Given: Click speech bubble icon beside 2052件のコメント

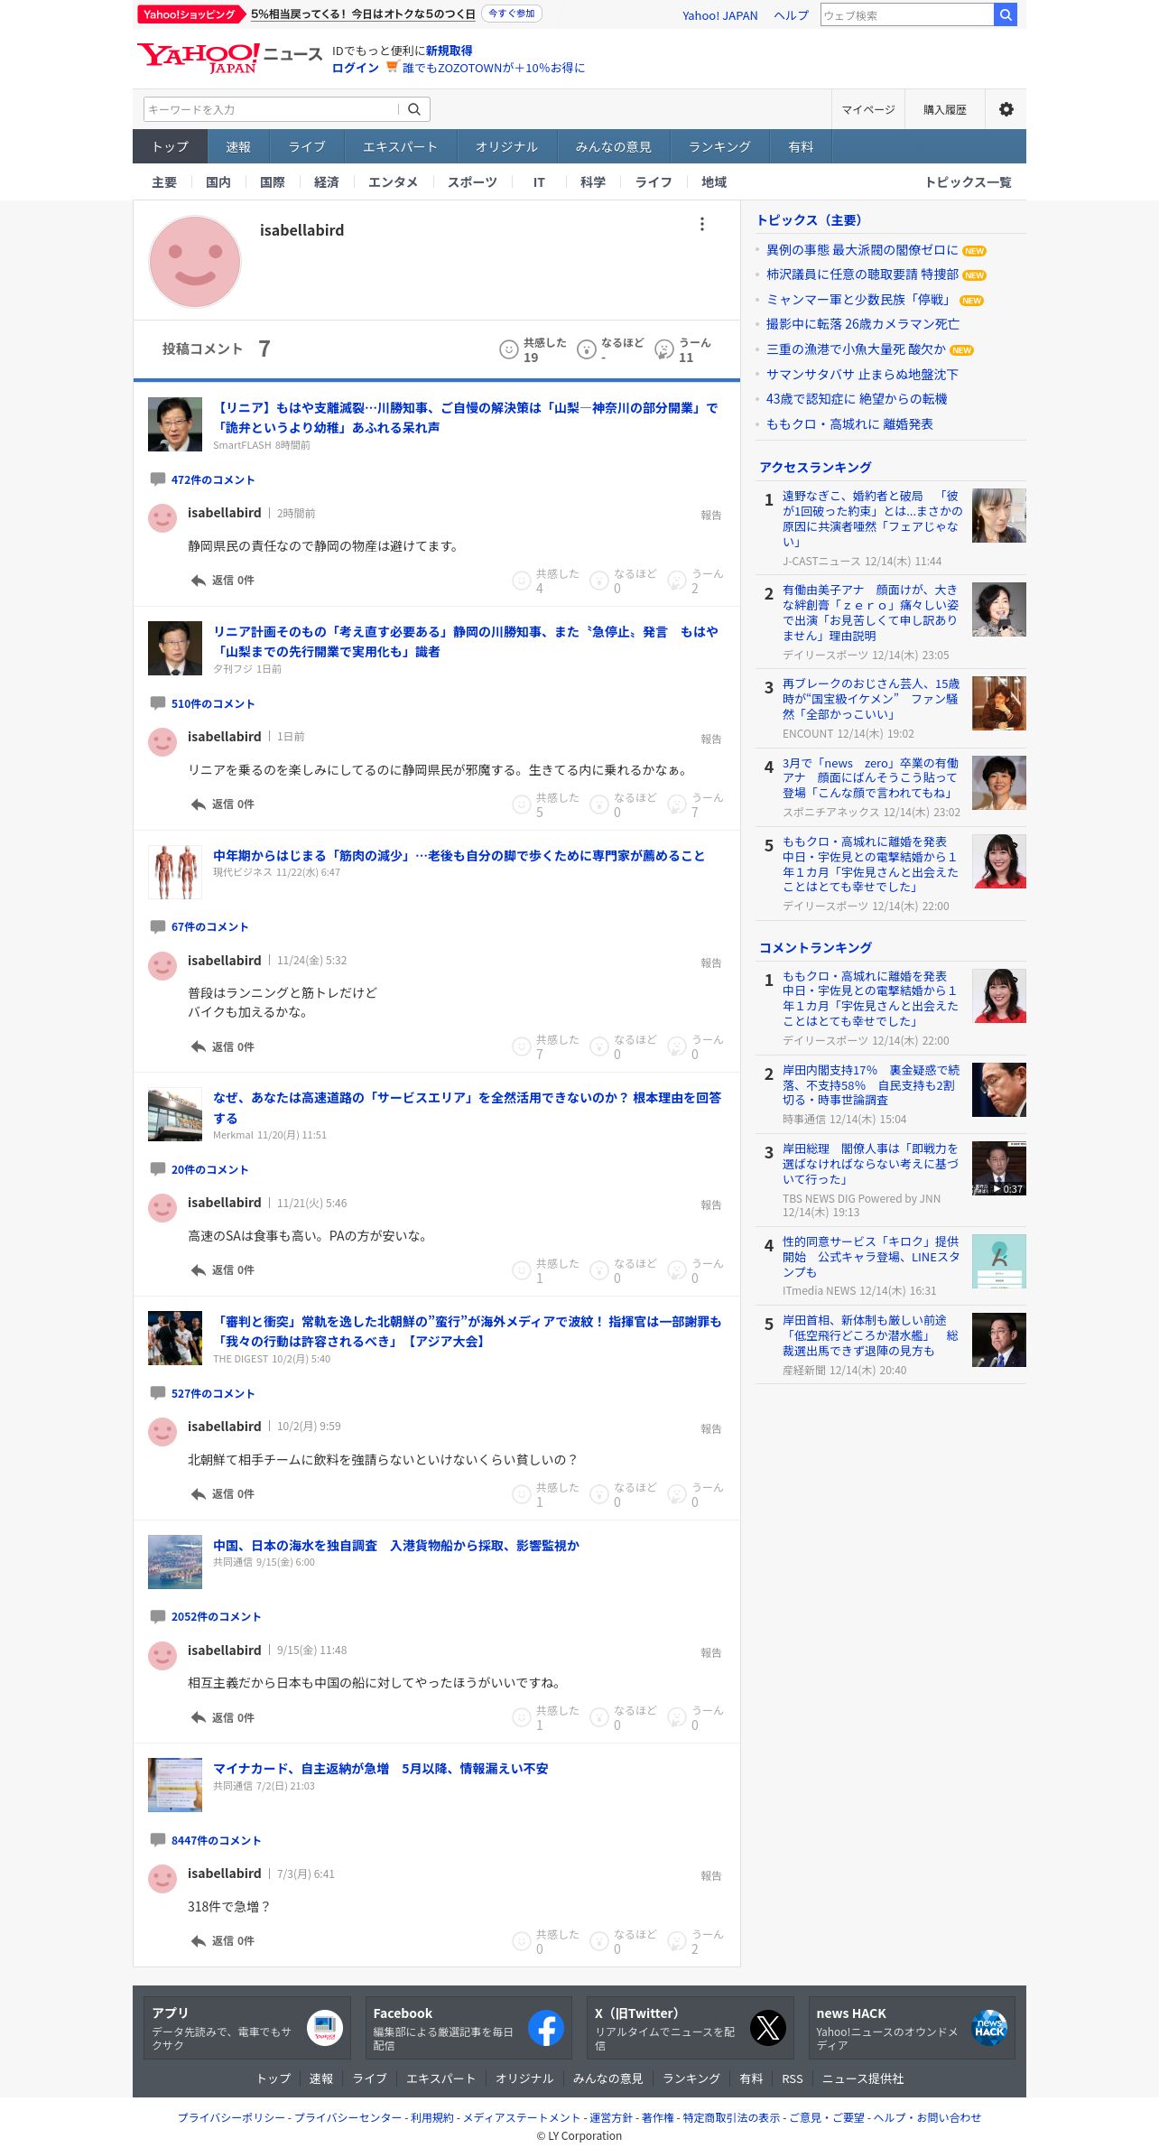Looking at the screenshot, I should [x=158, y=1616].
